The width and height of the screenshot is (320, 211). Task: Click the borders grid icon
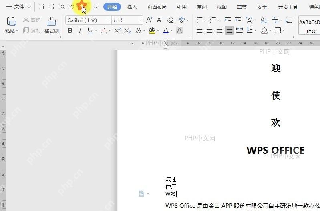(278, 30)
